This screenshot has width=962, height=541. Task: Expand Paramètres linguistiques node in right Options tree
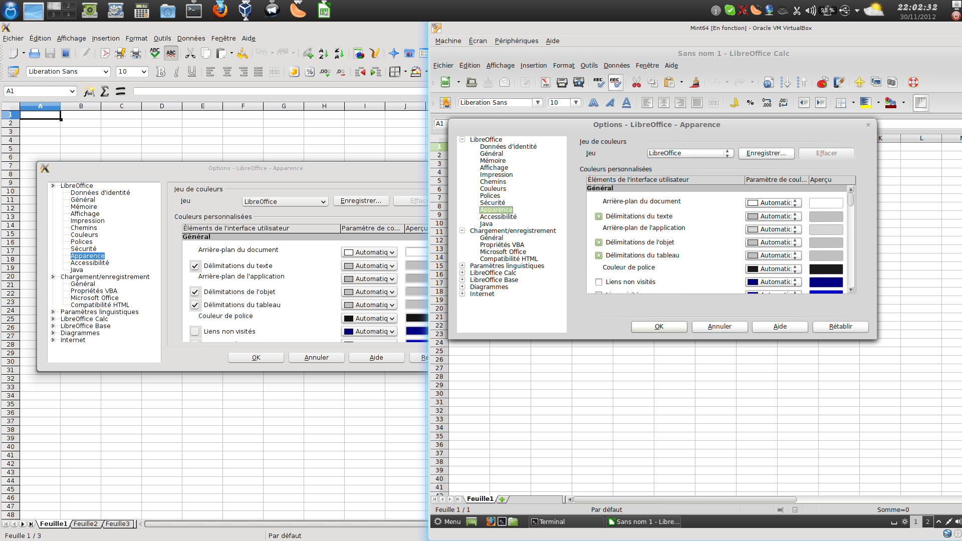point(462,266)
